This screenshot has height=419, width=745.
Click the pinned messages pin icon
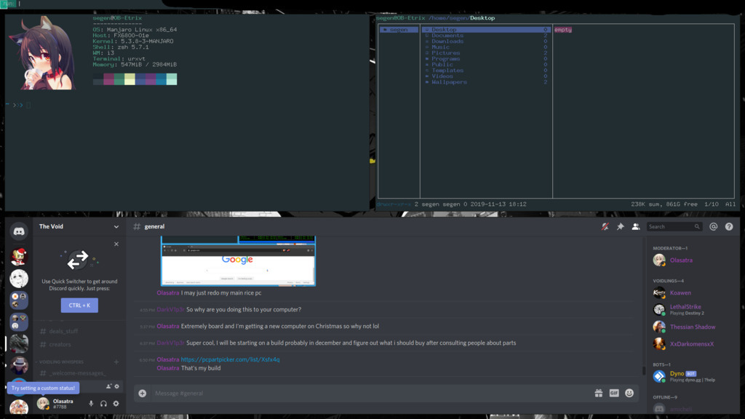tap(620, 227)
